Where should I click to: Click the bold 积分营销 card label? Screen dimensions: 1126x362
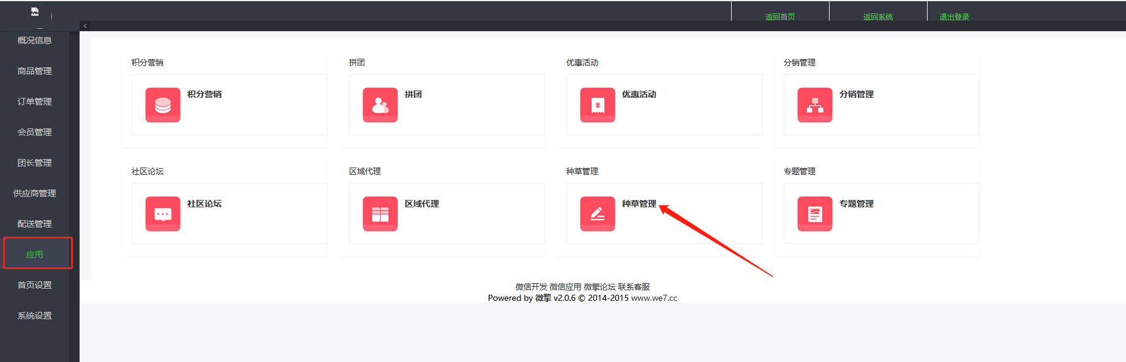[205, 94]
